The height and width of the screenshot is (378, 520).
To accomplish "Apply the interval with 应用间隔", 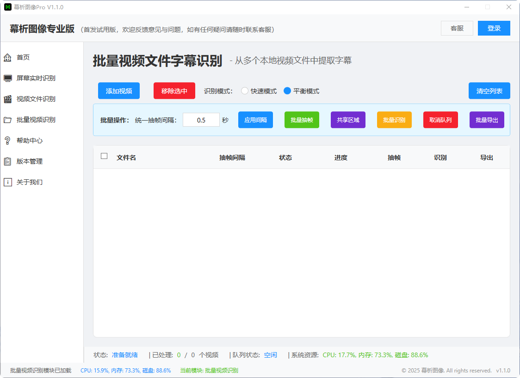I will pos(255,119).
